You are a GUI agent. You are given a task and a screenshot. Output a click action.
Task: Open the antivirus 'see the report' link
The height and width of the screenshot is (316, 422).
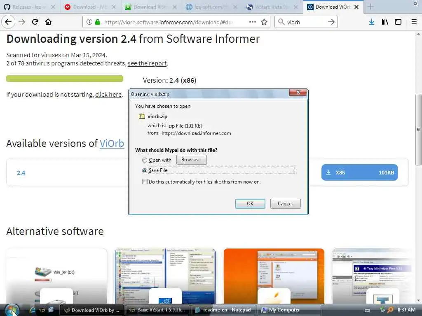pyautogui.click(x=147, y=63)
